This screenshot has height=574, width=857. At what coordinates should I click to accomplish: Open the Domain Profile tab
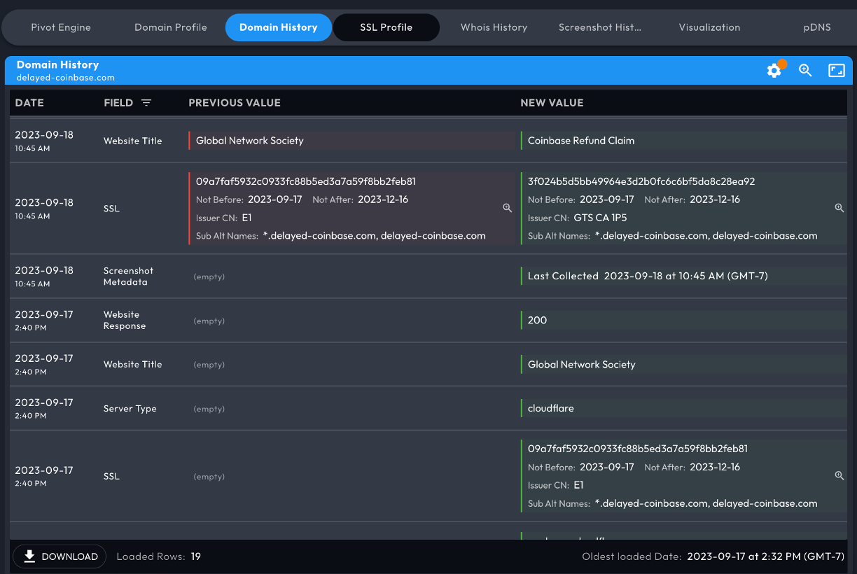[170, 27]
